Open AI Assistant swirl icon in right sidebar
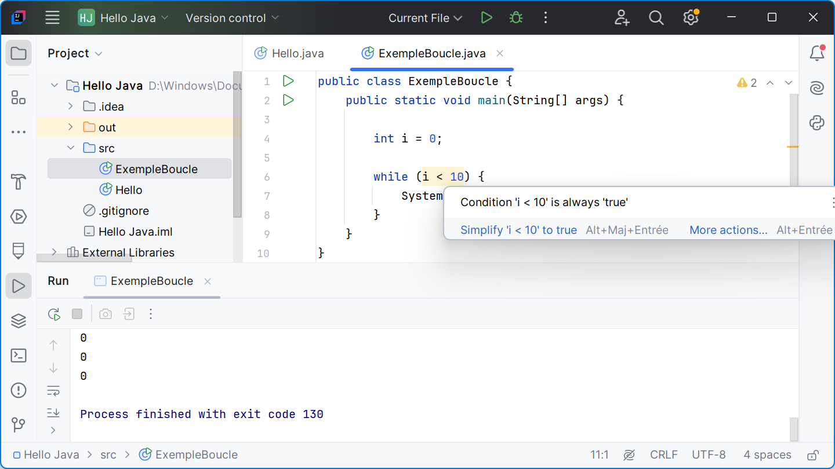Viewport: 835px width, 469px height. coord(817,88)
